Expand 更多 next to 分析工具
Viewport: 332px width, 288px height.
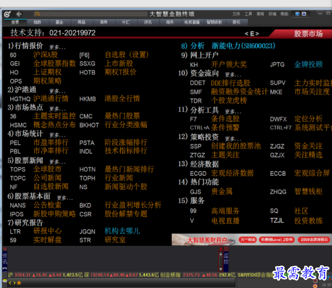(233, 111)
